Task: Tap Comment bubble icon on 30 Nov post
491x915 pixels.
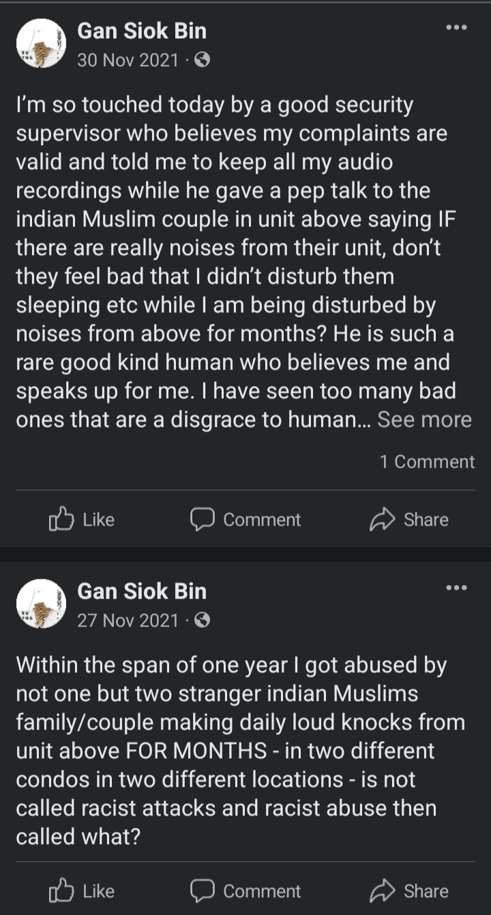Action: (202, 520)
